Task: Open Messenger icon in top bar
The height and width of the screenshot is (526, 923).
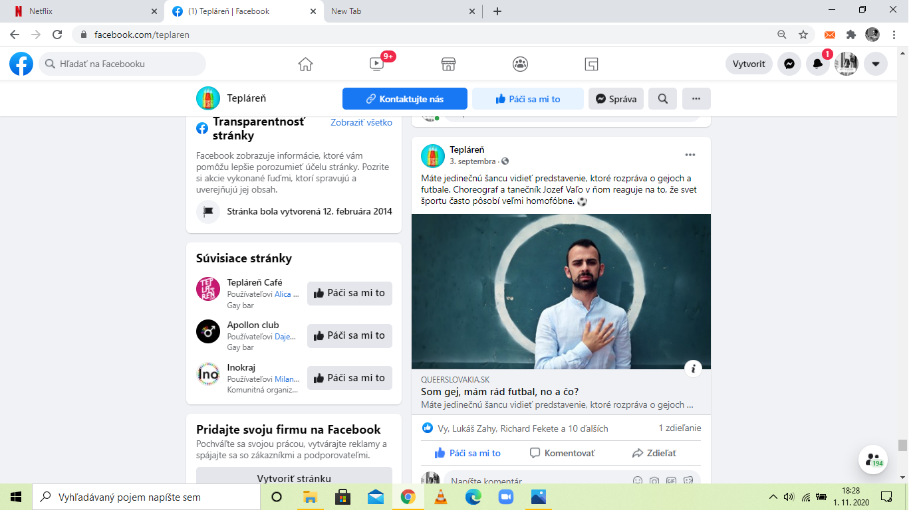Action: (789, 64)
